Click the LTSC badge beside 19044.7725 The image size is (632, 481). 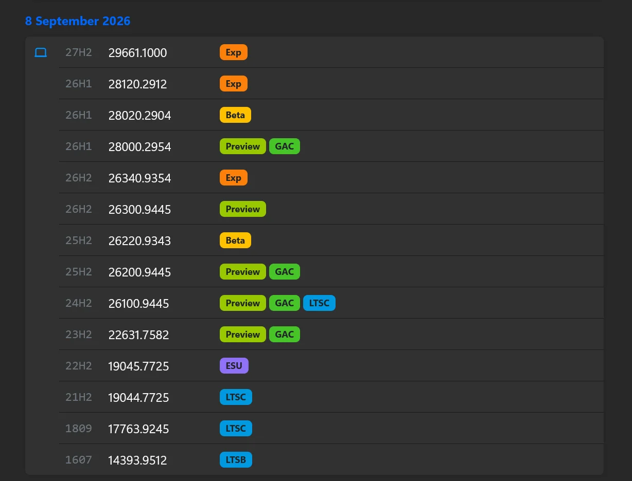pos(236,397)
